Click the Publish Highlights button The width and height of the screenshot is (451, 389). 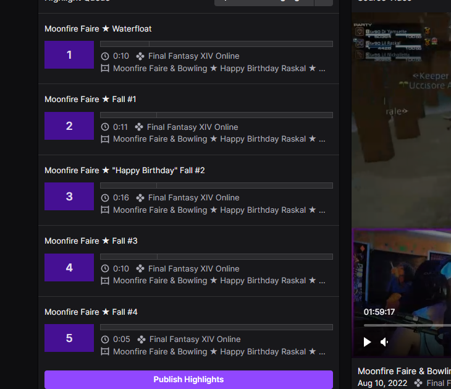coord(188,379)
